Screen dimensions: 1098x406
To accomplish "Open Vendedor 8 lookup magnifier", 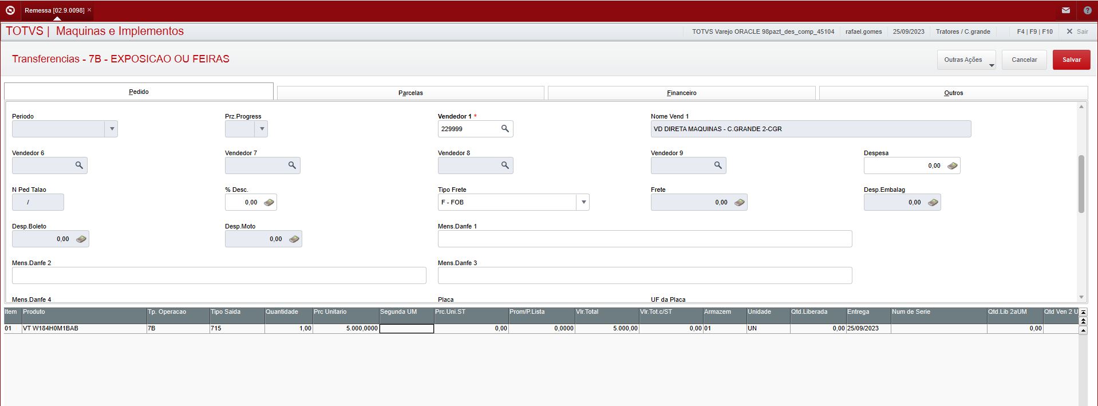I will [505, 165].
